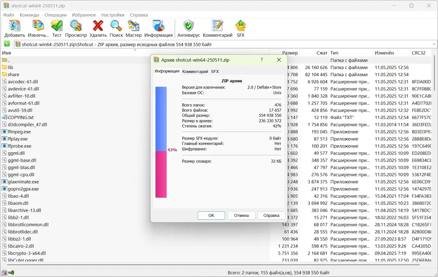Select the d3dcompiler_47.dll file

(x=27, y=124)
